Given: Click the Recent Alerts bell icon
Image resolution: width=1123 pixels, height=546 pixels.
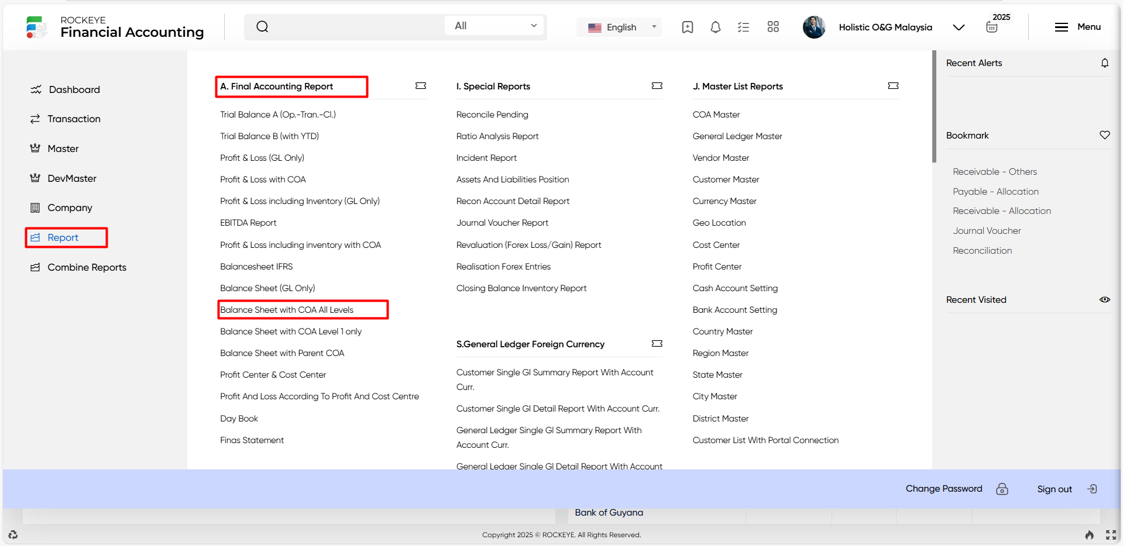Looking at the screenshot, I should pos(1104,63).
